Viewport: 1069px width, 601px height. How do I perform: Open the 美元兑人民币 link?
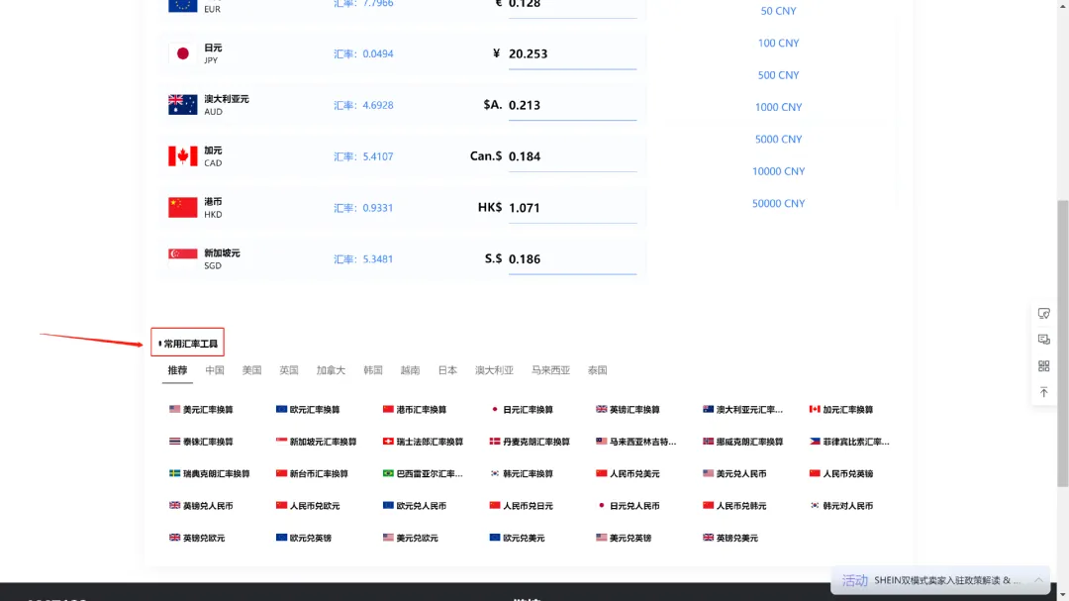point(734,473)
